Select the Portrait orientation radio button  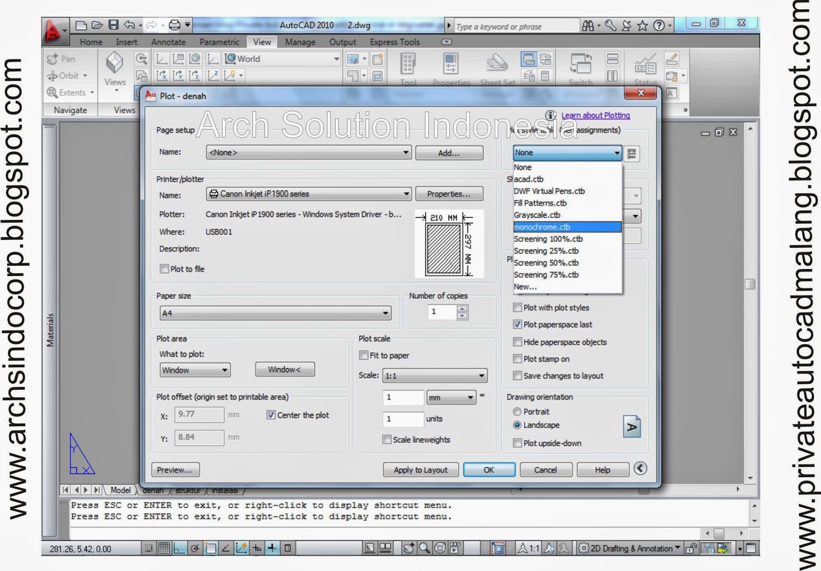517,412
